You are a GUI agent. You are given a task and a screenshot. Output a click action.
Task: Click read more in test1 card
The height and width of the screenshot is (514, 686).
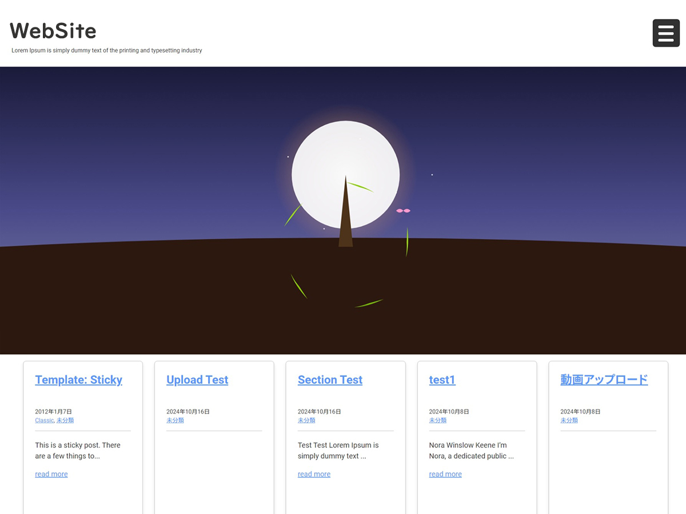tap(445, 474)
